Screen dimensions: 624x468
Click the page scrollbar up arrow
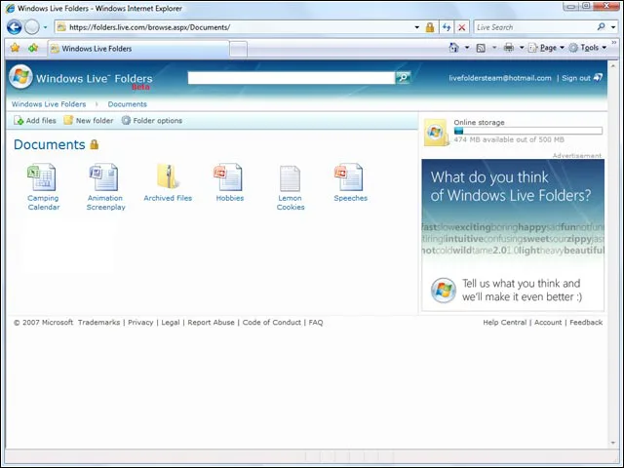pyautogui.click(x=613, y=66)
